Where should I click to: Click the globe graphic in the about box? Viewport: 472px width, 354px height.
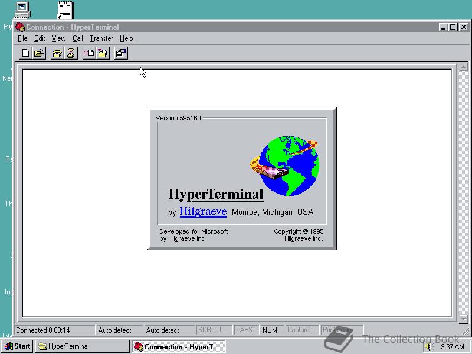286,166
